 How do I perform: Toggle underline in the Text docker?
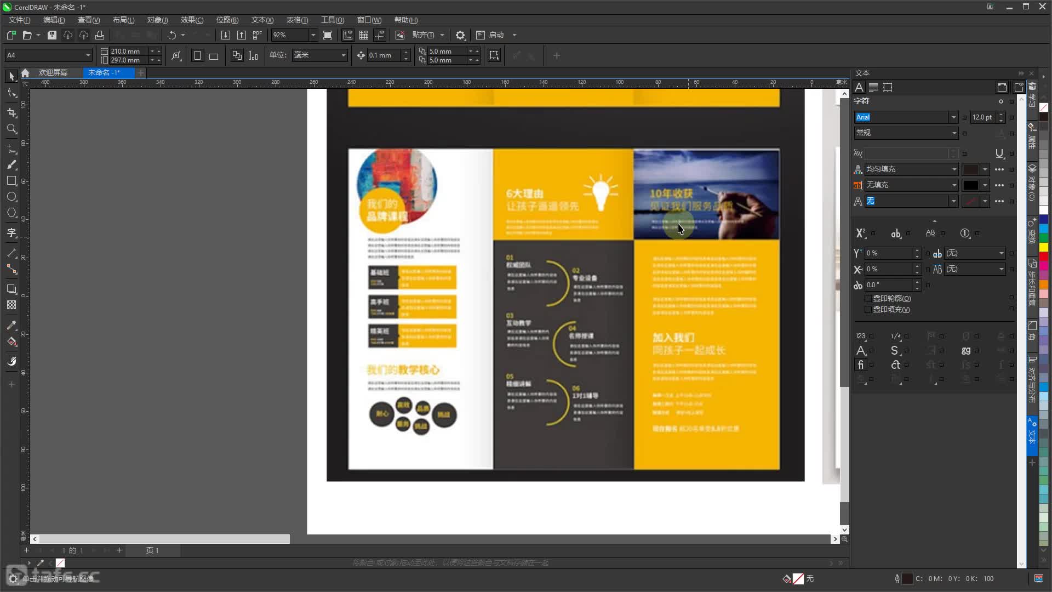click(x=999, y=153)
